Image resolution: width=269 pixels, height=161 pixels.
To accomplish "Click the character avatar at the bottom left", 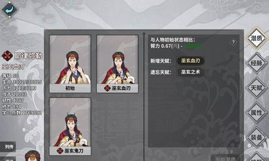I will click(33, 155).
